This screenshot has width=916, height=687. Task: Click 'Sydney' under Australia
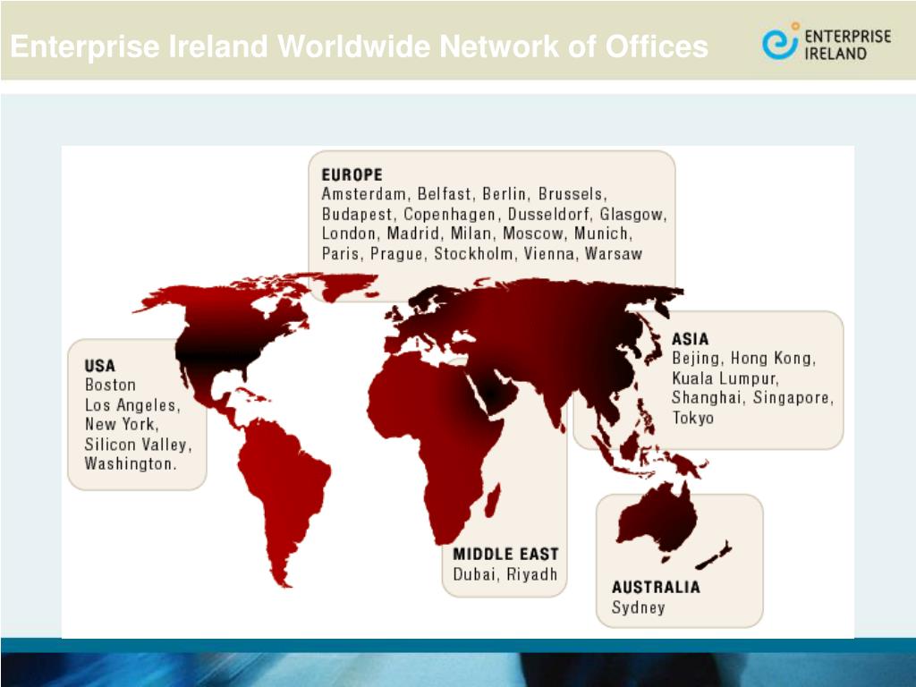click(639, 607)
